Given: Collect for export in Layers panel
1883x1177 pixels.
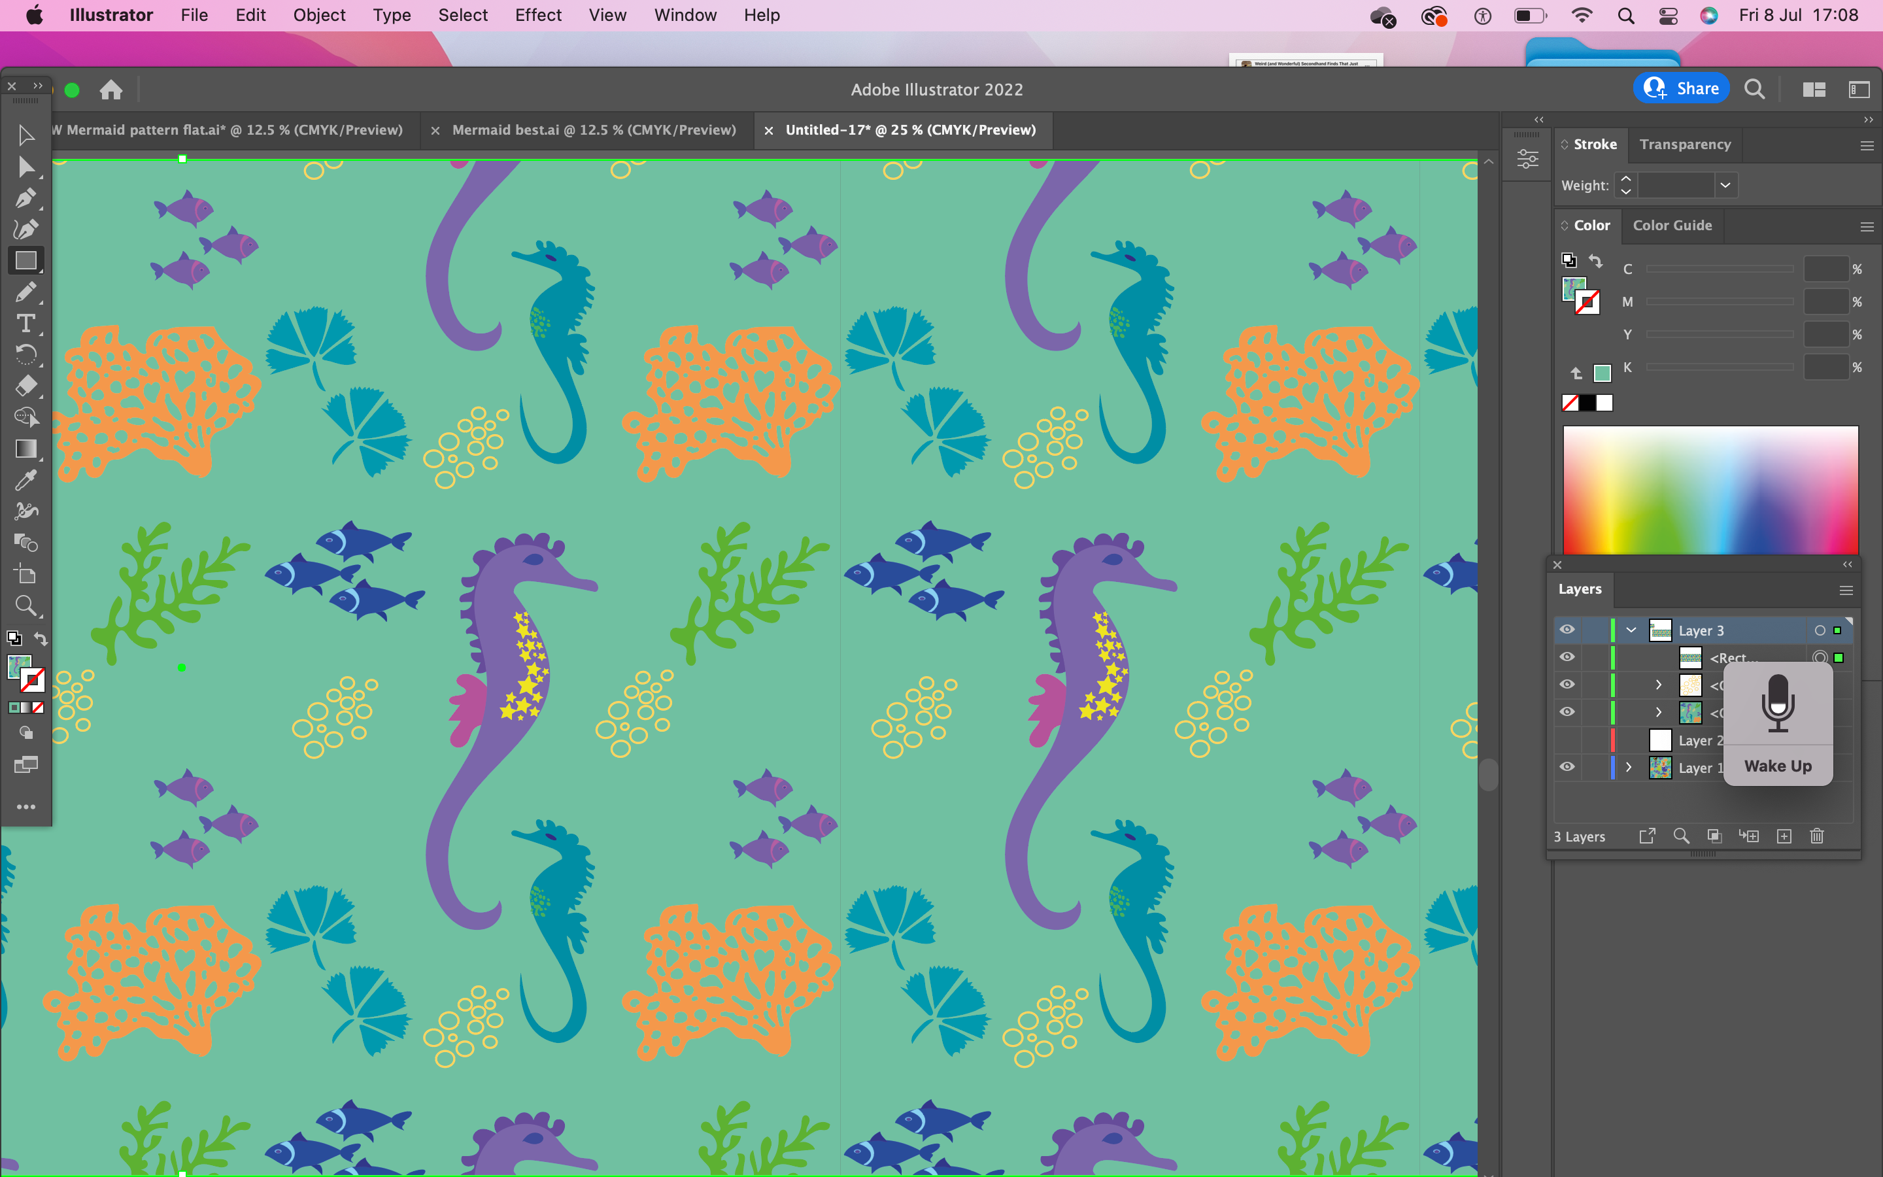Looking at the screenshot, I should click(x=1646, y=836).
